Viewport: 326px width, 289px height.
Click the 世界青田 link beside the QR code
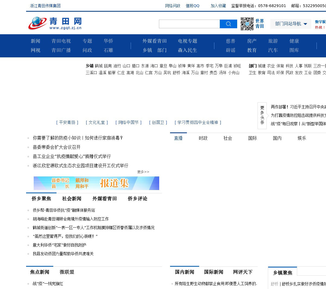pos(260,24)
